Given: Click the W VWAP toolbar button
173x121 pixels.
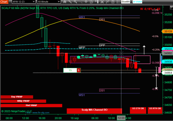Looking at the screenshot, I should tap(137, 2).
